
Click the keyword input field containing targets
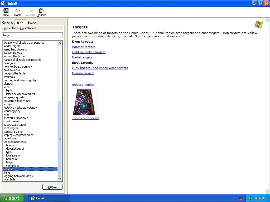pyautogui.click(x=32, y=35)
